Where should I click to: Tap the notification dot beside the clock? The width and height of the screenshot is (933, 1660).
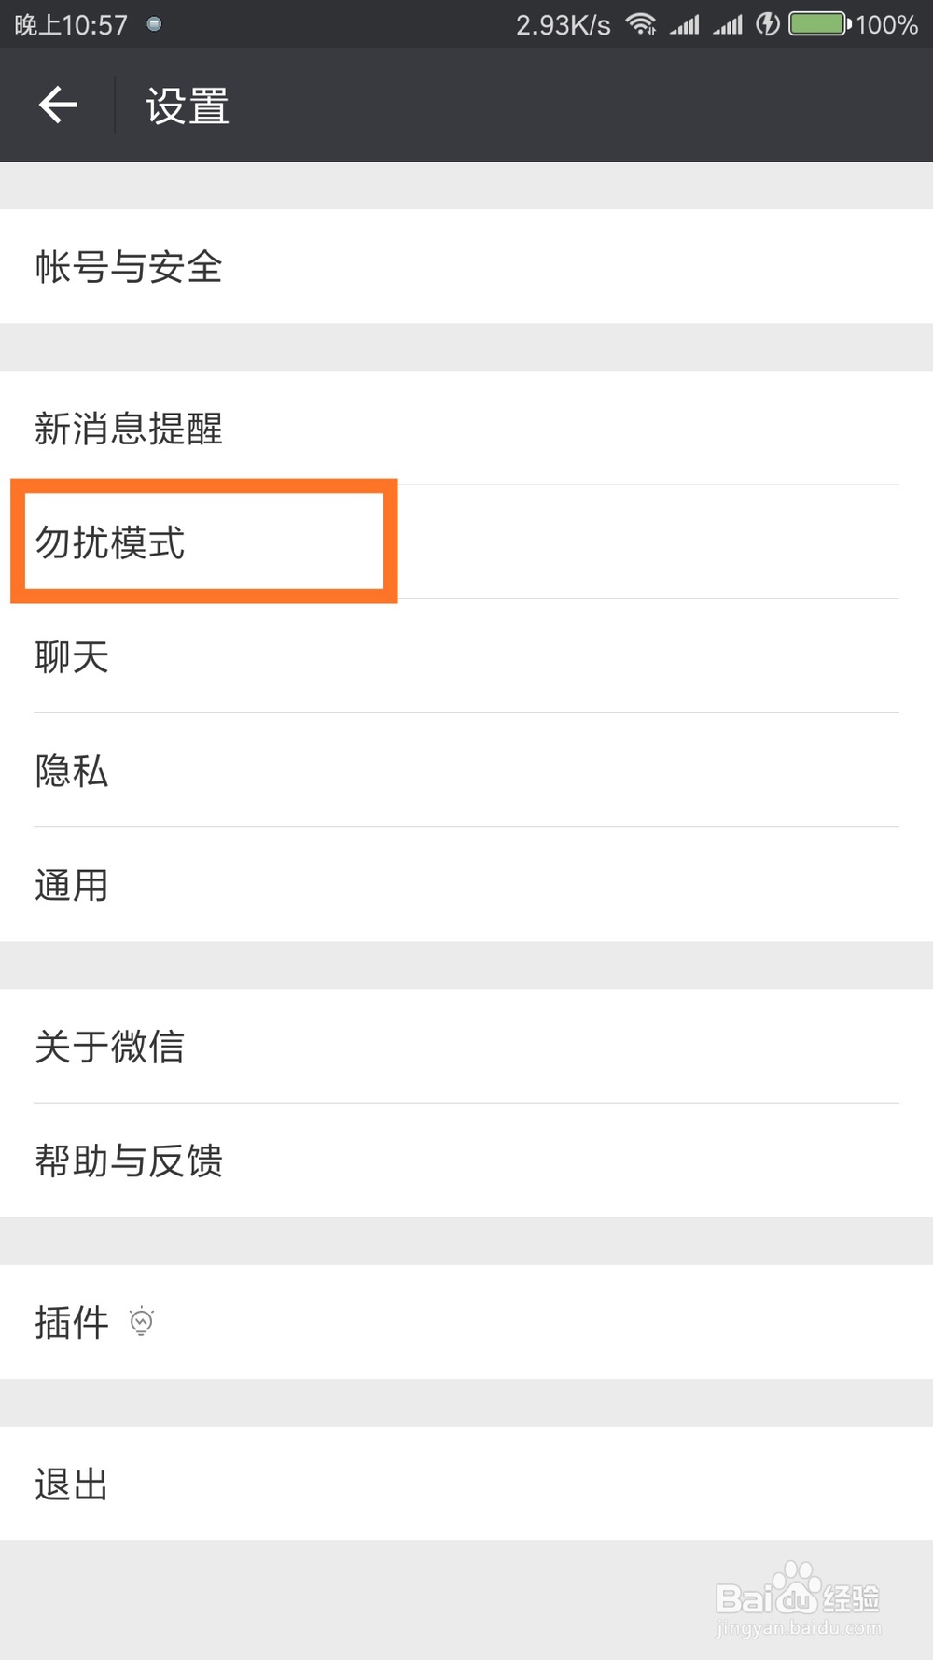click(x=155, y=22)
